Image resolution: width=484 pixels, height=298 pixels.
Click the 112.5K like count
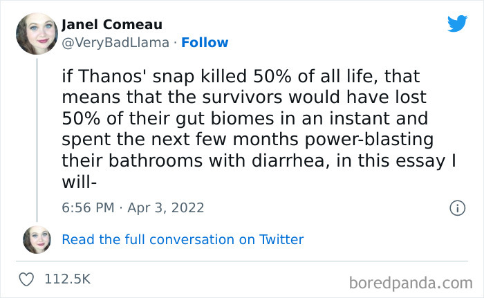[68, 279]
